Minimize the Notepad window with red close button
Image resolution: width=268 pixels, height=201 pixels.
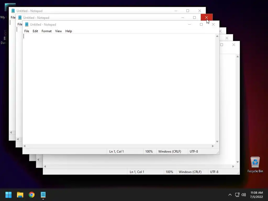pyautogui.click(x=182, y=18)
